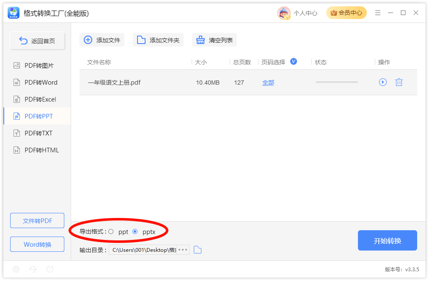
Task: Click the 全部 page selection link
Action: [x=268, y=83]
